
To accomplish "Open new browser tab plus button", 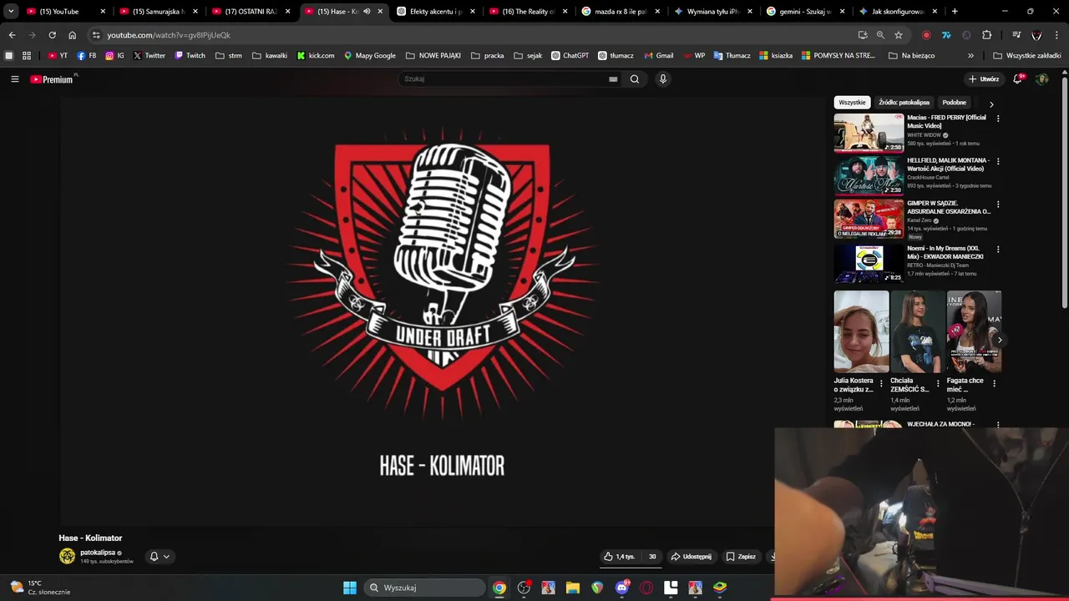I will [955, 12].
